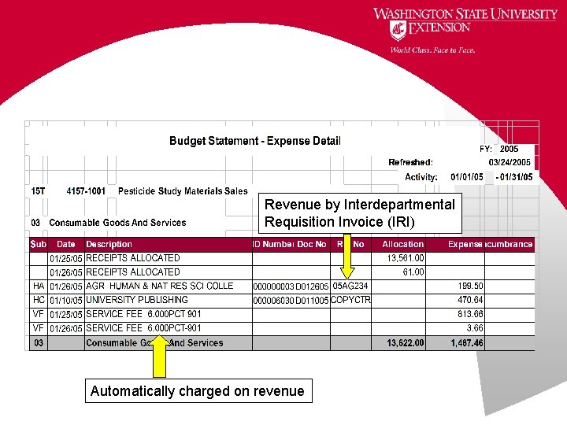
Task: Click the ID Number column header
Action: point(273,244)
